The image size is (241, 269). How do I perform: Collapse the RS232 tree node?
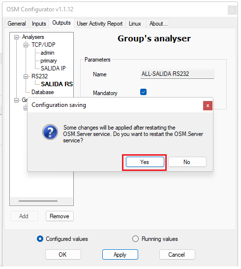(26, 76)
